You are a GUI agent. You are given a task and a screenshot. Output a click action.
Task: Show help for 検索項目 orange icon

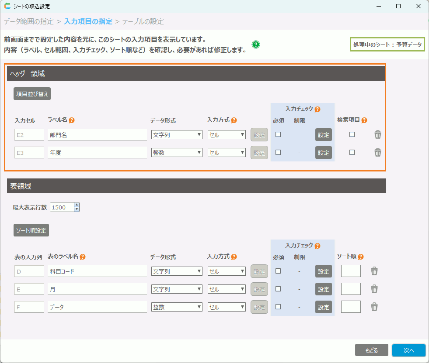pos(364,120)
